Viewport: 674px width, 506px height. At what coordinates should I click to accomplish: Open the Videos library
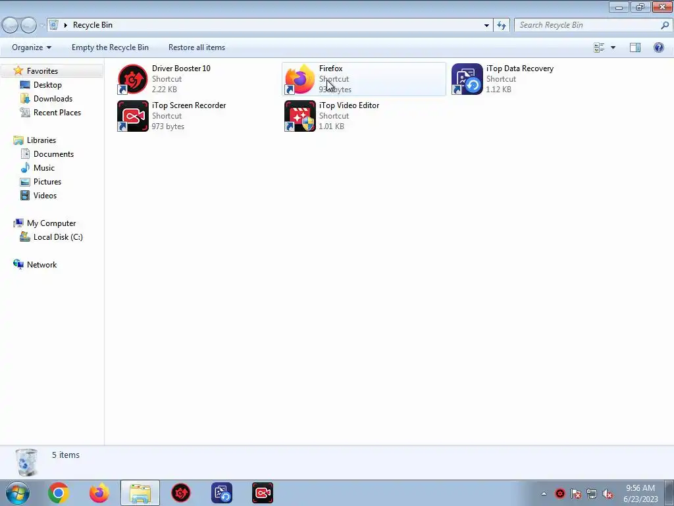tap(45, 195)
